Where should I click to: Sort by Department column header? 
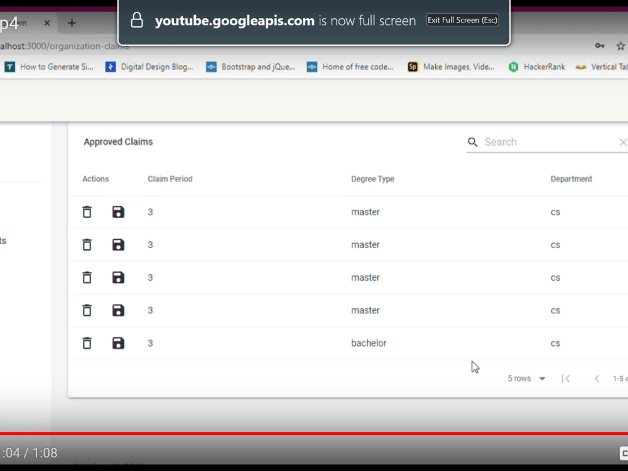tap(571, 179)
